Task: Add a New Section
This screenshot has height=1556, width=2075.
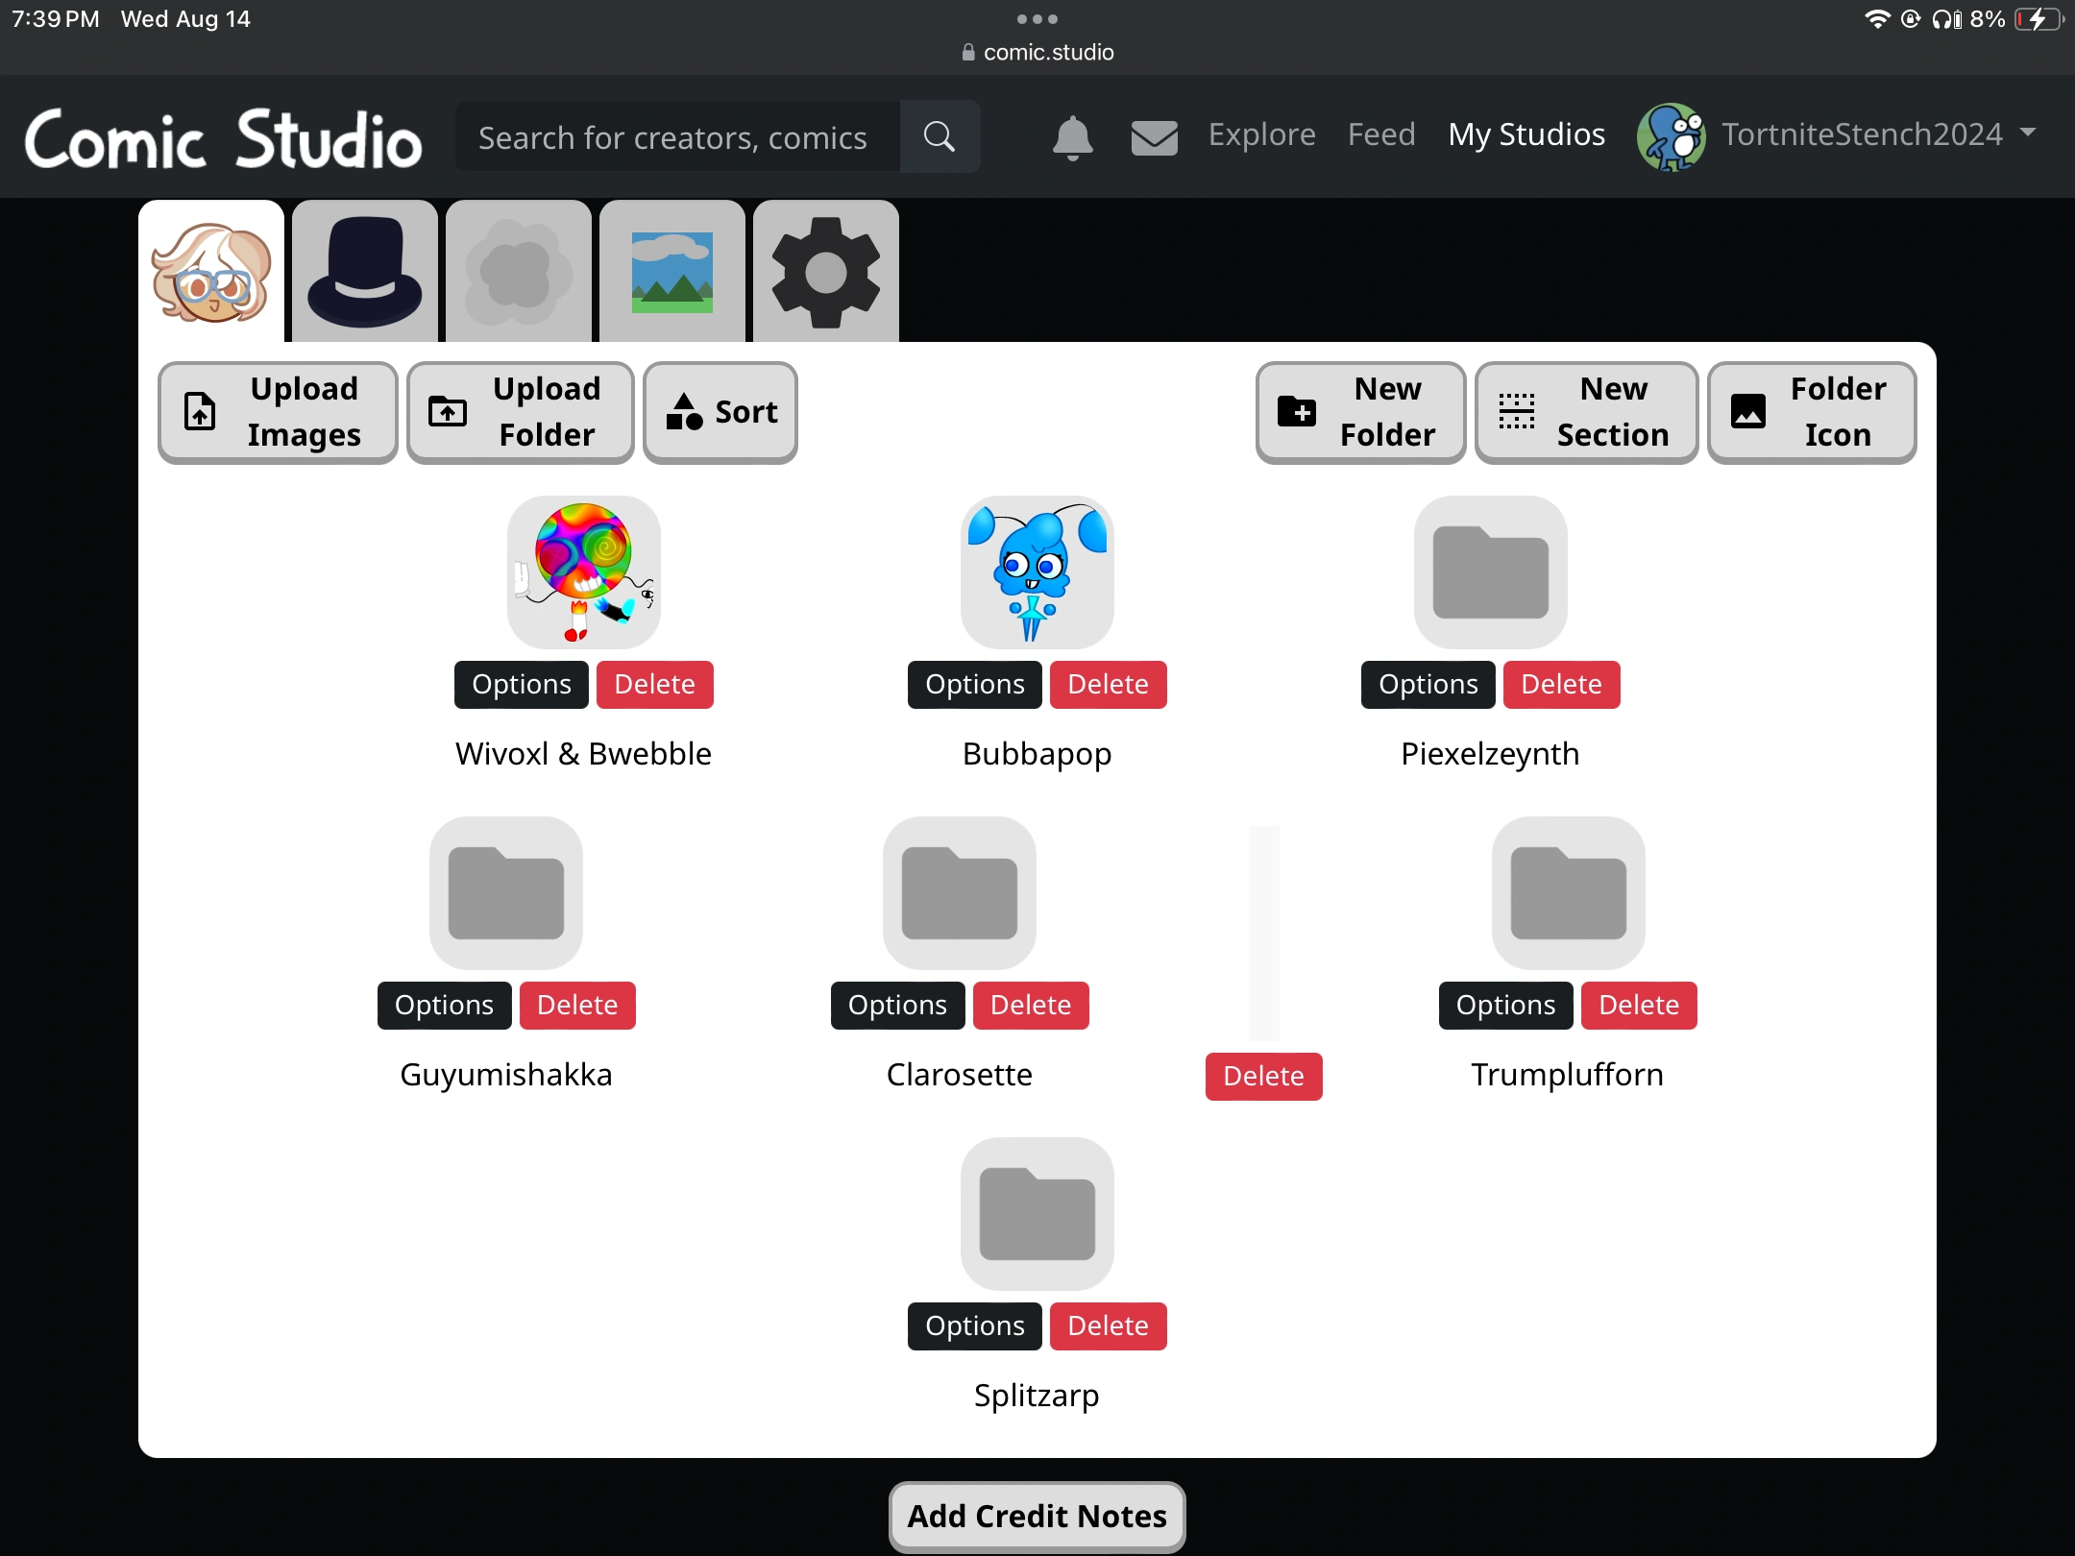Action: tap(1586, 412)
